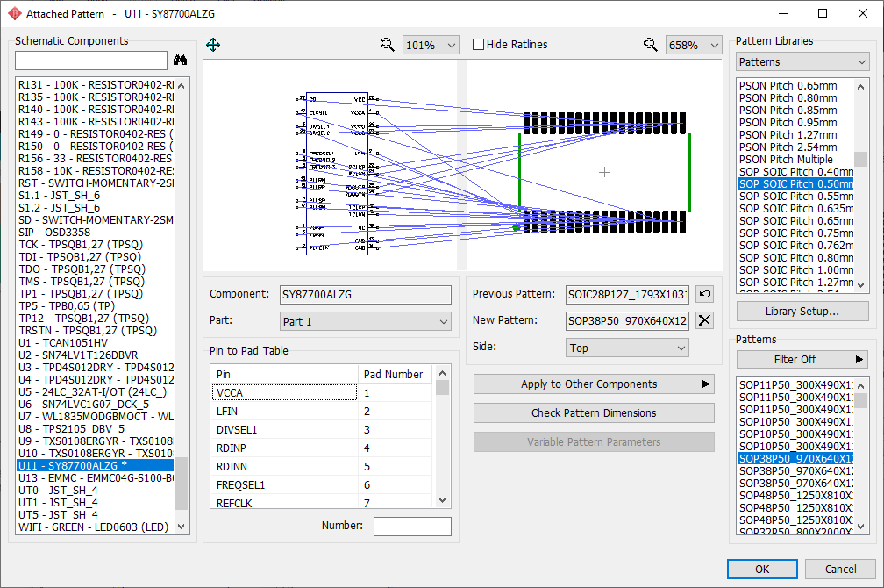The image size is (884, 588).
Task: Open the Side Top dropdown
Action: 627,348
